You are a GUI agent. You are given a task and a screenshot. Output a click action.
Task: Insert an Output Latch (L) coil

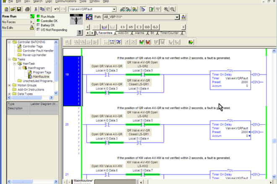click(x=155, y=27)
